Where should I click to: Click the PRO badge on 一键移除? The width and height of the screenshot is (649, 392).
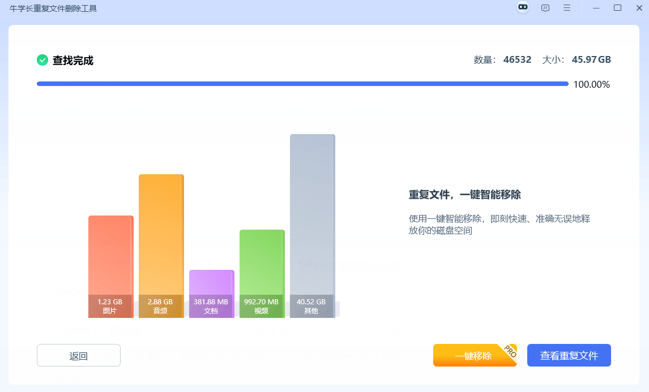[x=509, y=351]
